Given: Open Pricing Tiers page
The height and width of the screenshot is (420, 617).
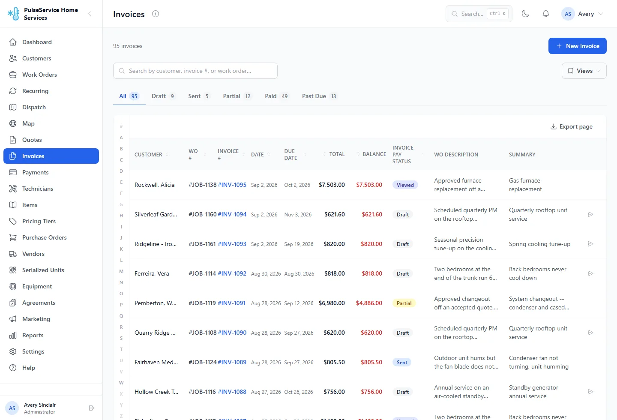Looking at the screenshot, I should 51,221.
